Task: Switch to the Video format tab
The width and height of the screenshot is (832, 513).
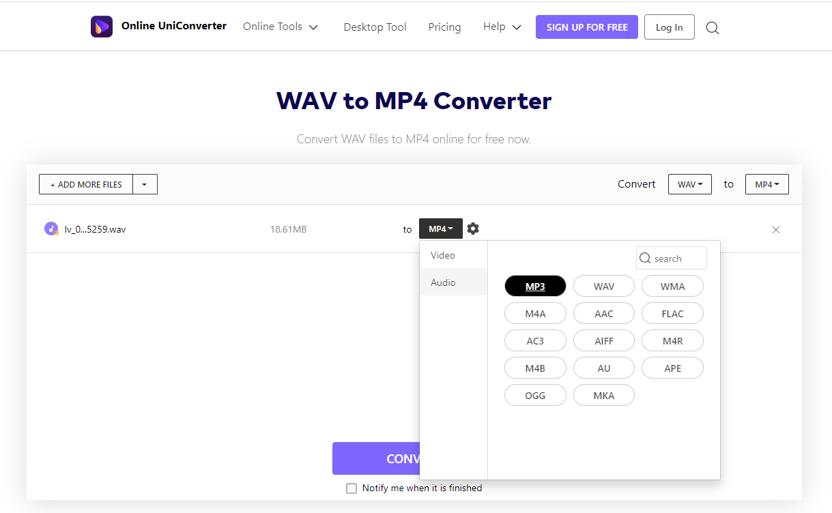Action: click(453, 255)
